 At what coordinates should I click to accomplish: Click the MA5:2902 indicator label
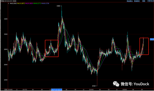13,3
